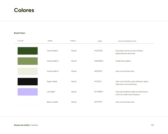Image resolution: width=168 pixels, height=134 pixels.
Task: Click 'Brand' in the Verde Sabbi 3 row
Action: tap(74, 71)
